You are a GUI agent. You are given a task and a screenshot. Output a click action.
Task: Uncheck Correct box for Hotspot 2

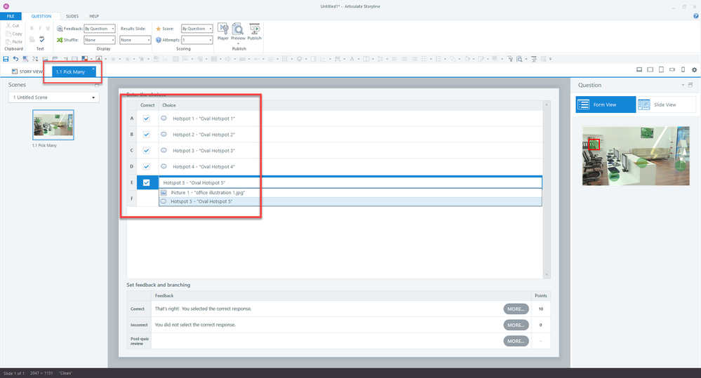point(146,135)
